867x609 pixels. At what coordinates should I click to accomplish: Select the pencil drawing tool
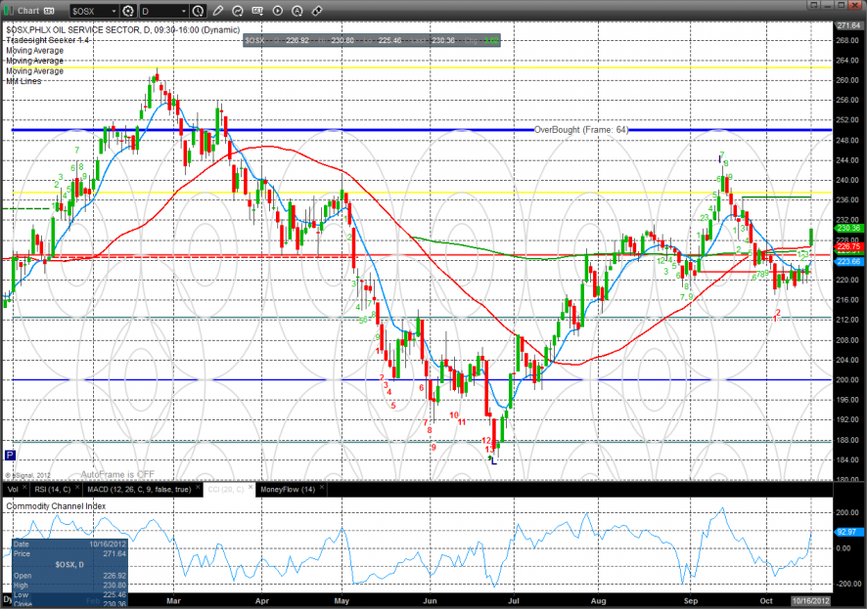coord(218,11)
